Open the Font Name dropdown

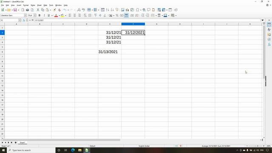[25, 15]
